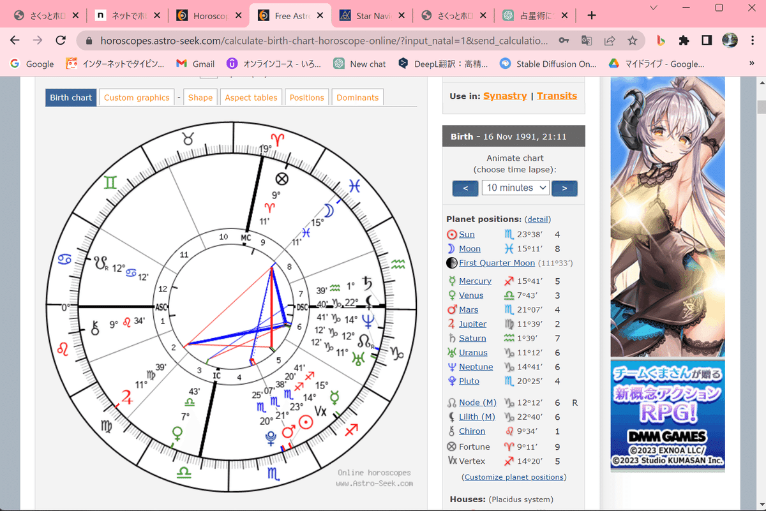
Task: Open the First Quarter Moon link
Action: click(497, 263)
